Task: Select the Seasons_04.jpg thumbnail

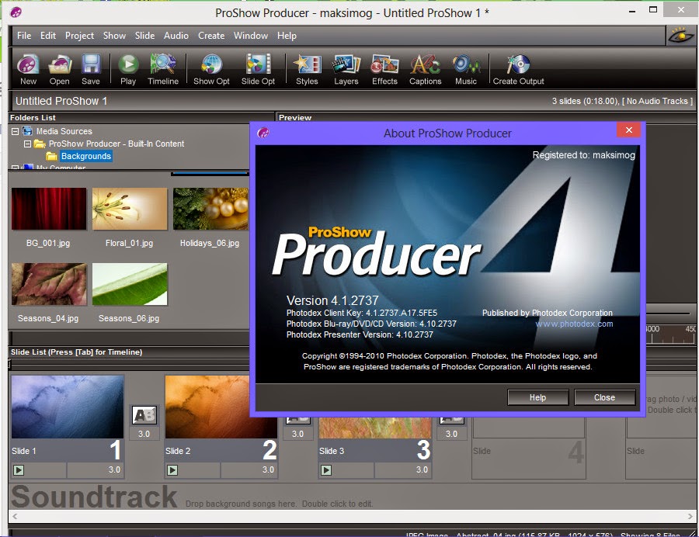Action: pos(49,284)
